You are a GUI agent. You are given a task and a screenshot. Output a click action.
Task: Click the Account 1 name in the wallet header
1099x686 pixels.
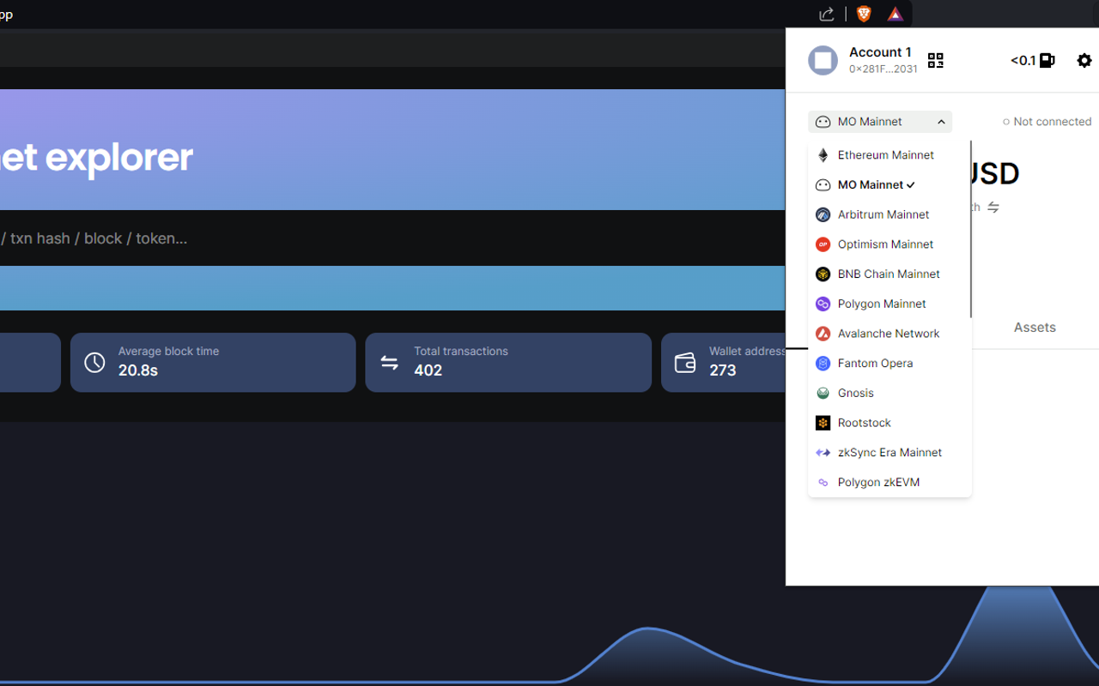point(880,52)
